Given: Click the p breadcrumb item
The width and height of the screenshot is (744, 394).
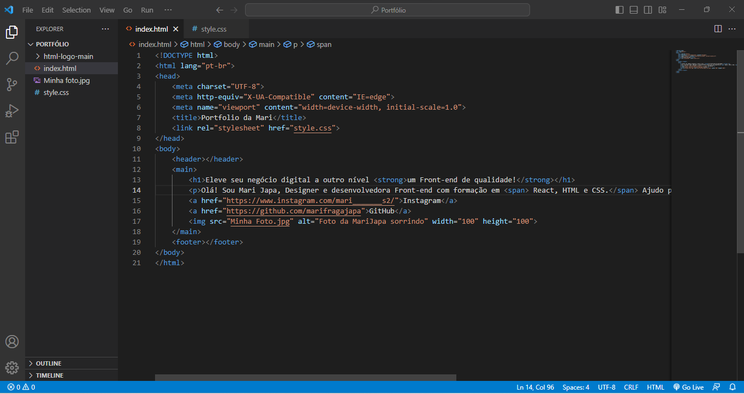Looking at the screenshot, I should pos(291,44).
